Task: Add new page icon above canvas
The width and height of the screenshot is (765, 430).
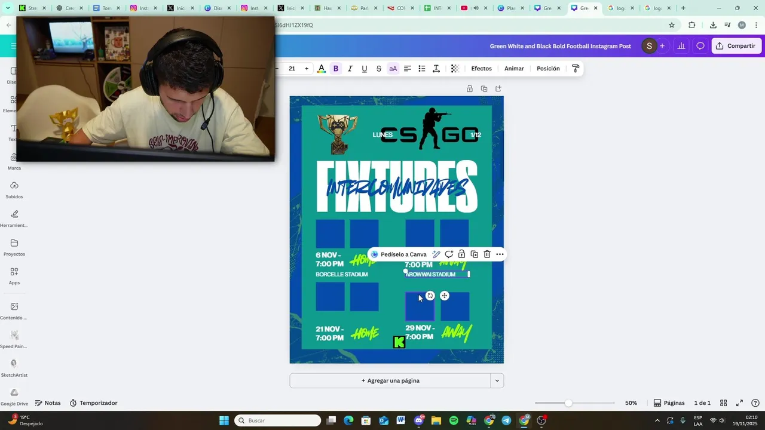Action: coord(498,88)
